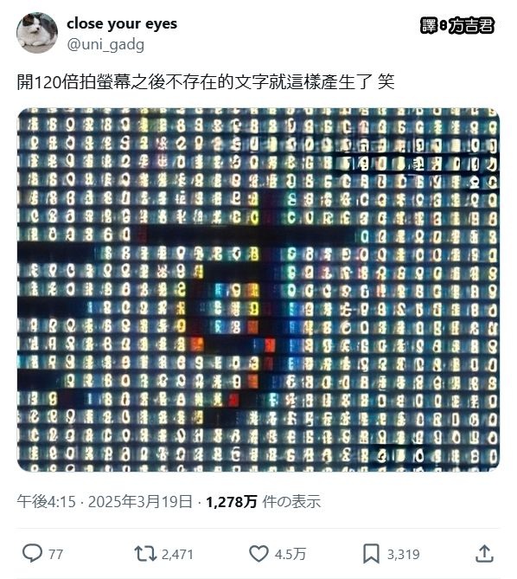Save post using the bookmark icon
Viewport: 517px width, 579px height.
tap(371, 554)
